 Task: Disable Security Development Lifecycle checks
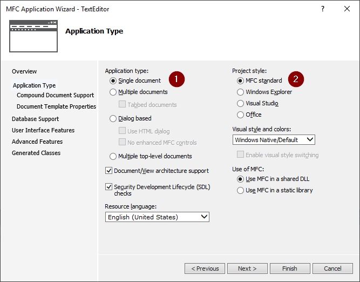pos(109,187)
